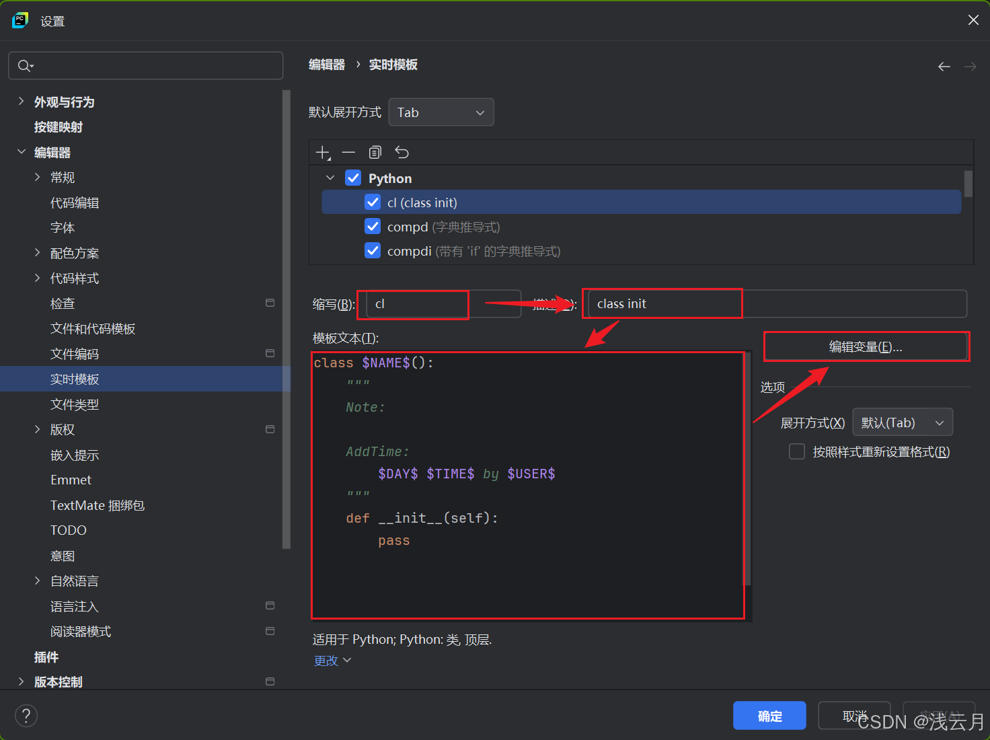Click the back navigation arrow
Image resolution: width=990 pixels, height=740 pixels.
coord(944,67)
